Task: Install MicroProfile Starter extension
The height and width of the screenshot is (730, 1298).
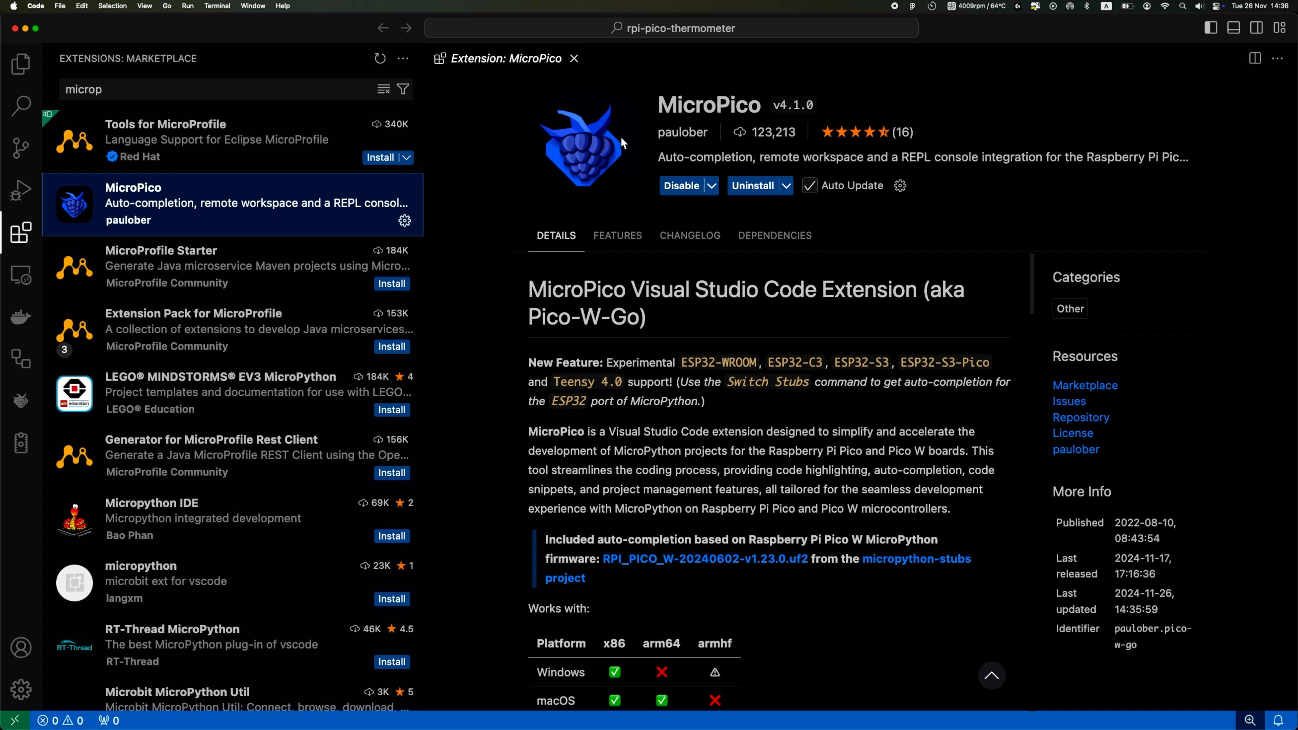Action: (x=391, y=284)
